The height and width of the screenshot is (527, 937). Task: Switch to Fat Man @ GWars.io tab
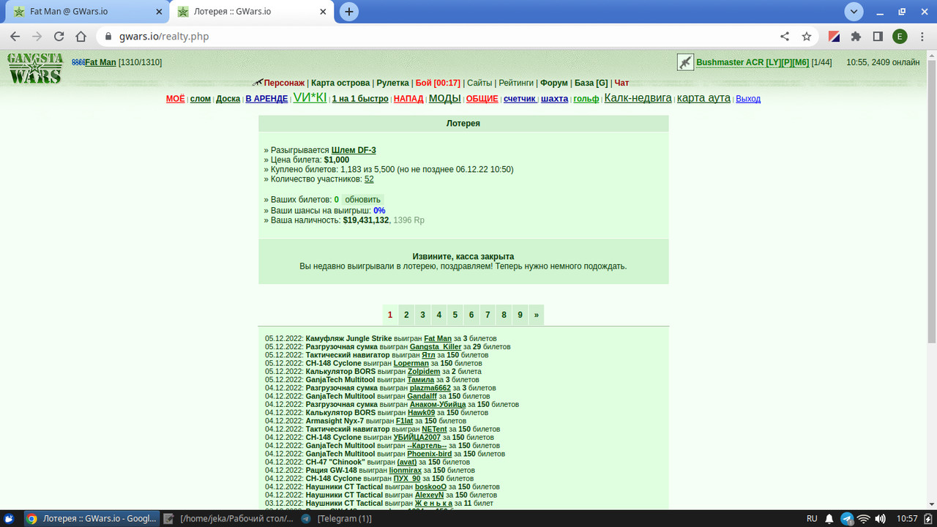click(86, 12)
